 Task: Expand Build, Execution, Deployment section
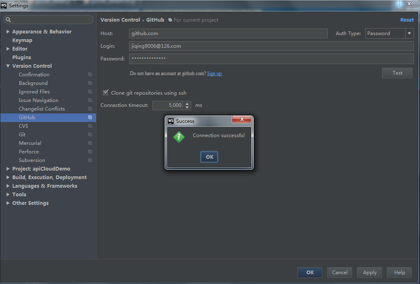tap(8, 177)
